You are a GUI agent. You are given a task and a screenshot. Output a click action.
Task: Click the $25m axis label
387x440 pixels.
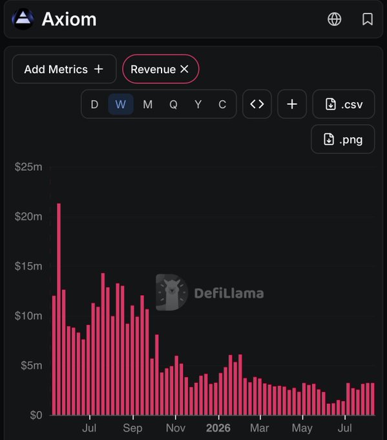pyautogui.click(x=28, y=167)
